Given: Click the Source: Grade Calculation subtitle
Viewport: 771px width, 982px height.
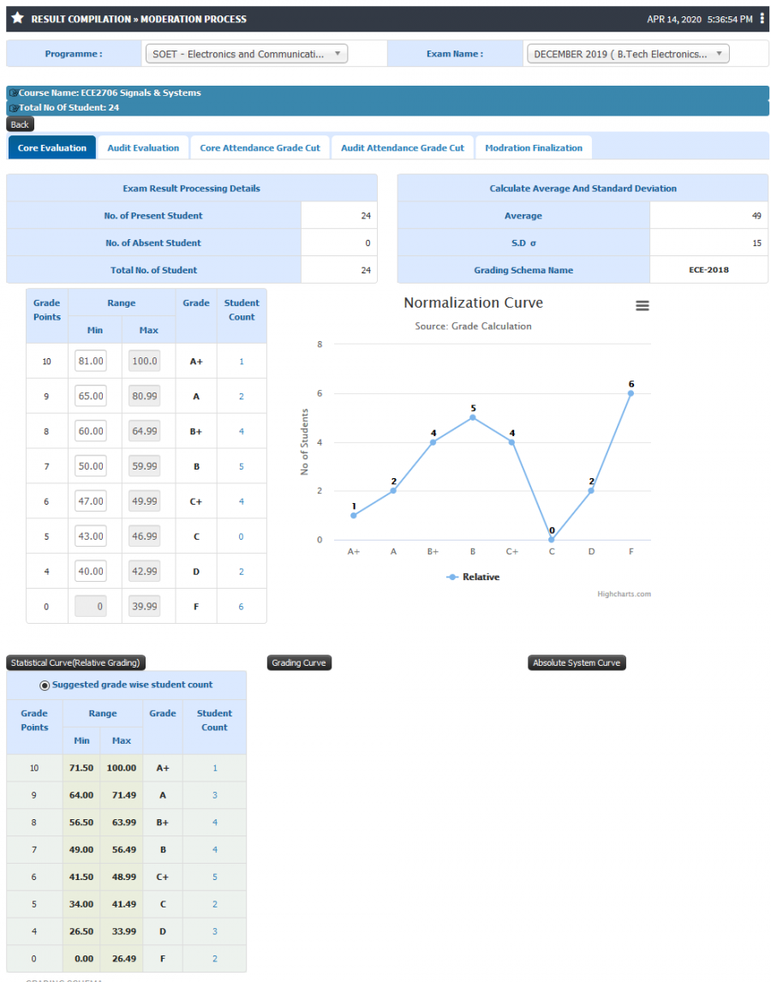Looking at the screenshot, I should (474, 326).
